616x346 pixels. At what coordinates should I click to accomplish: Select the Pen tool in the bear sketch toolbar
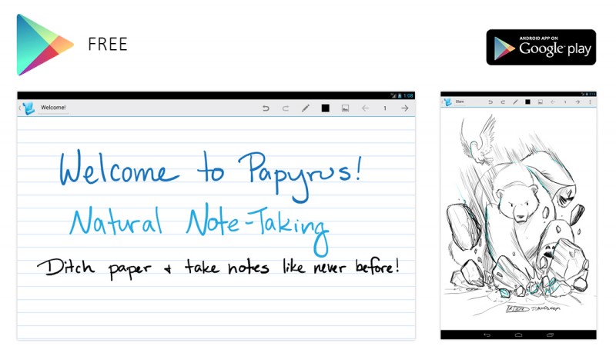click(515, 102)
